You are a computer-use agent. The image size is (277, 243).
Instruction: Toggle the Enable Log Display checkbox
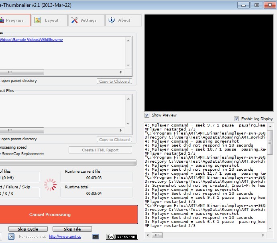pyautogui.click(x=236, y=119)
